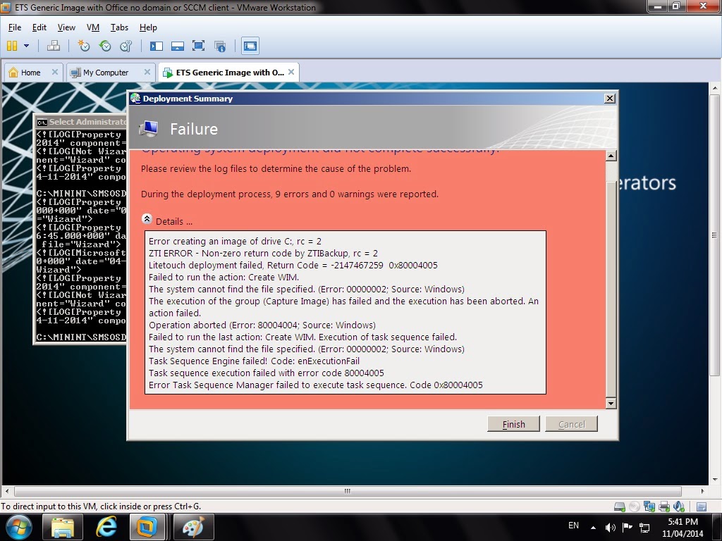Click the EN language indicator

pyautogui.click(x=573, y=526)
